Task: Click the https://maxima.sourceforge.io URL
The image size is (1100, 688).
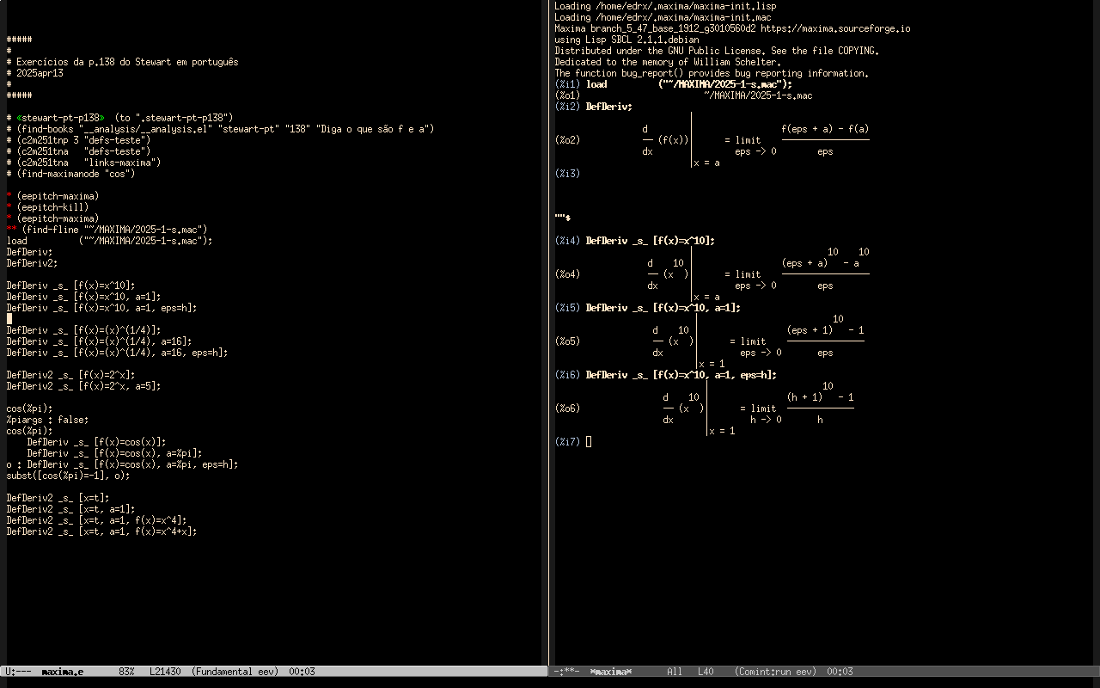Action: coord(835,28)
